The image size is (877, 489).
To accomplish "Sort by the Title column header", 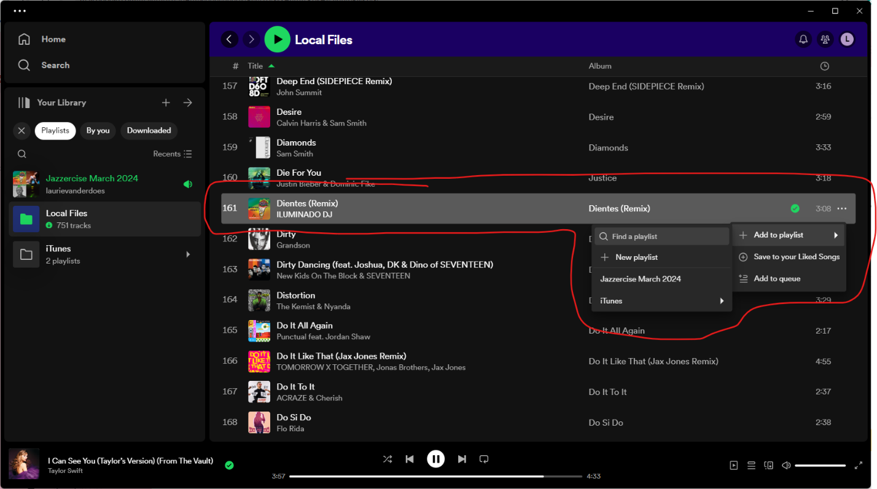I will tap(255, 66).
